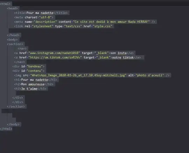Select the title text 'Pour ma nadette'
189x153 pixels.
[40, 13]
